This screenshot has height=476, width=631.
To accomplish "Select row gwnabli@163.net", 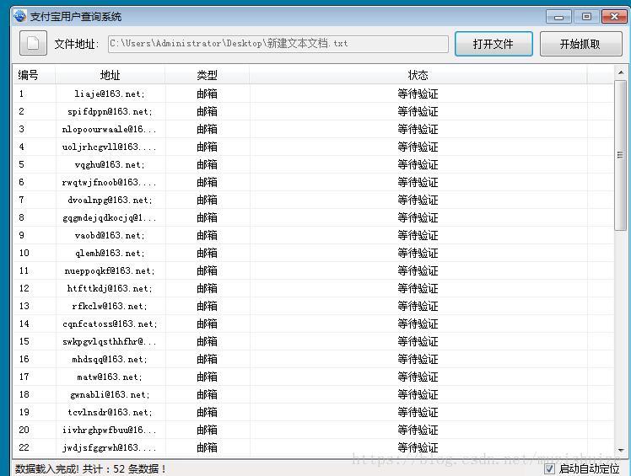I will [x=314, y=394].
